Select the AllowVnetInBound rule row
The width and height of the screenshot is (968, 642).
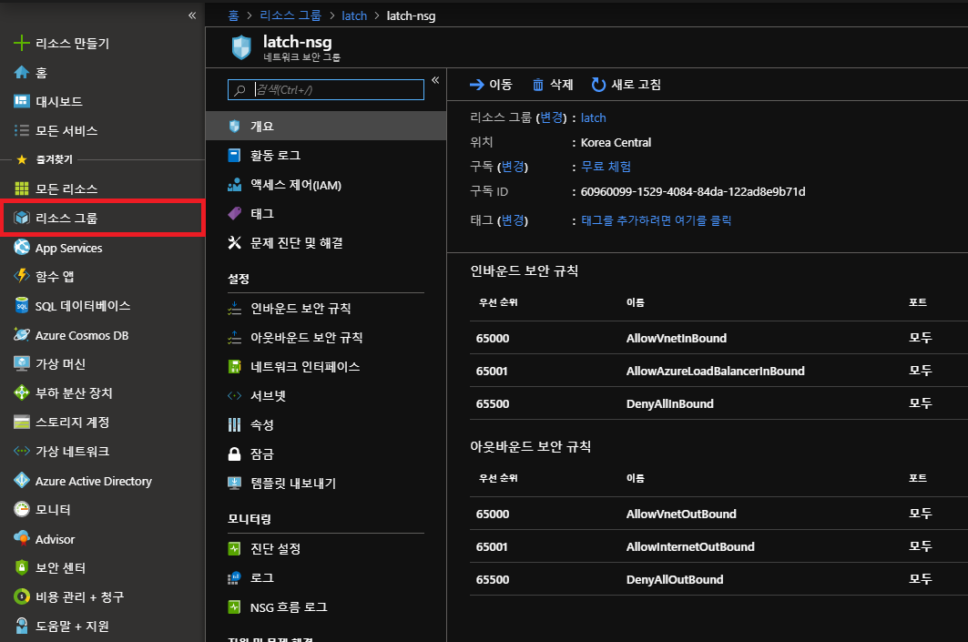click(718, 338)
